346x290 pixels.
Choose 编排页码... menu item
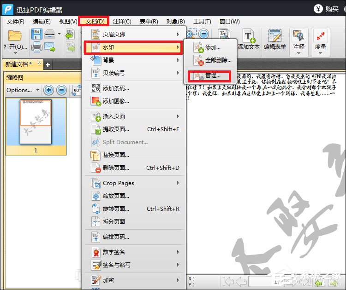click(134, 237)
